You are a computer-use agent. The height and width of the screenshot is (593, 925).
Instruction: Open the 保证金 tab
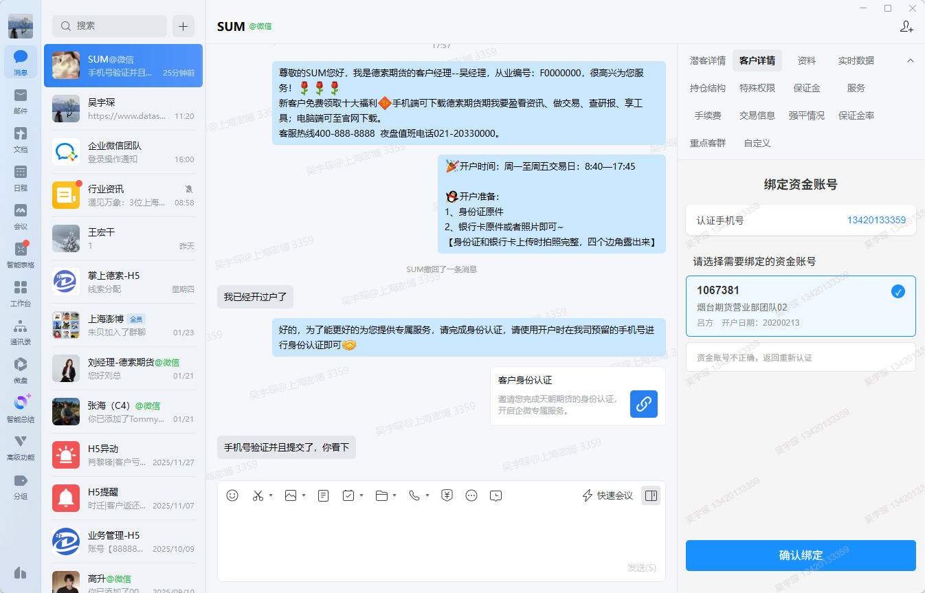click(x=807, y=88)
